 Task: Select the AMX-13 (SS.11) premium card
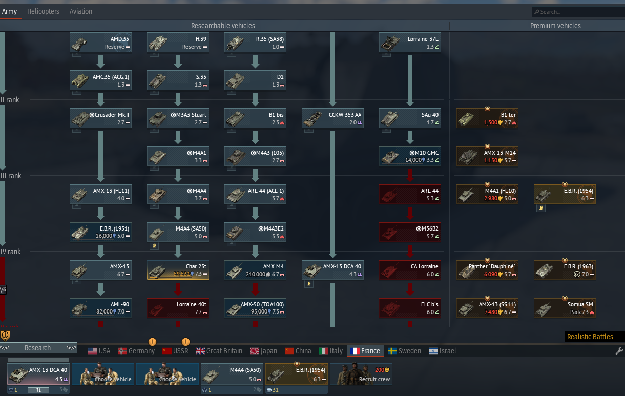[x=488, y=308]
